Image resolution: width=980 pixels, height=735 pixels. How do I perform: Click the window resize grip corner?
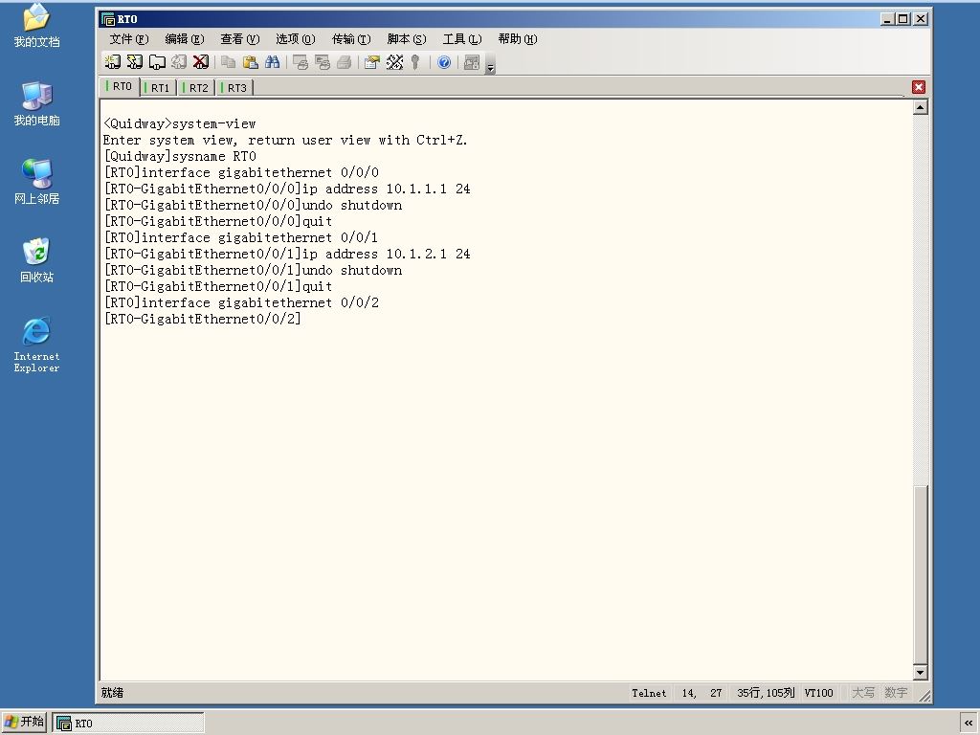coord(924,696)
